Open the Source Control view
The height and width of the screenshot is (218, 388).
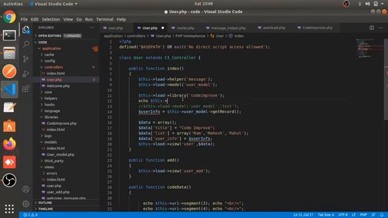pos(25,59)
